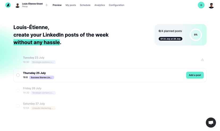Click the green plus create button
220x131 pixels.
tap(201, 5)
